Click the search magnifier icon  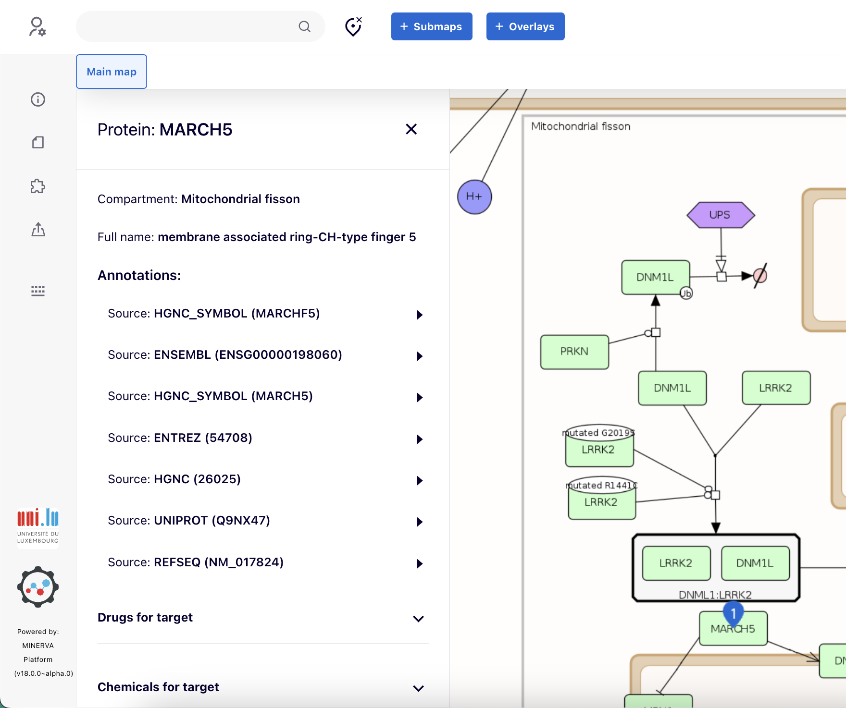(304, 26)
